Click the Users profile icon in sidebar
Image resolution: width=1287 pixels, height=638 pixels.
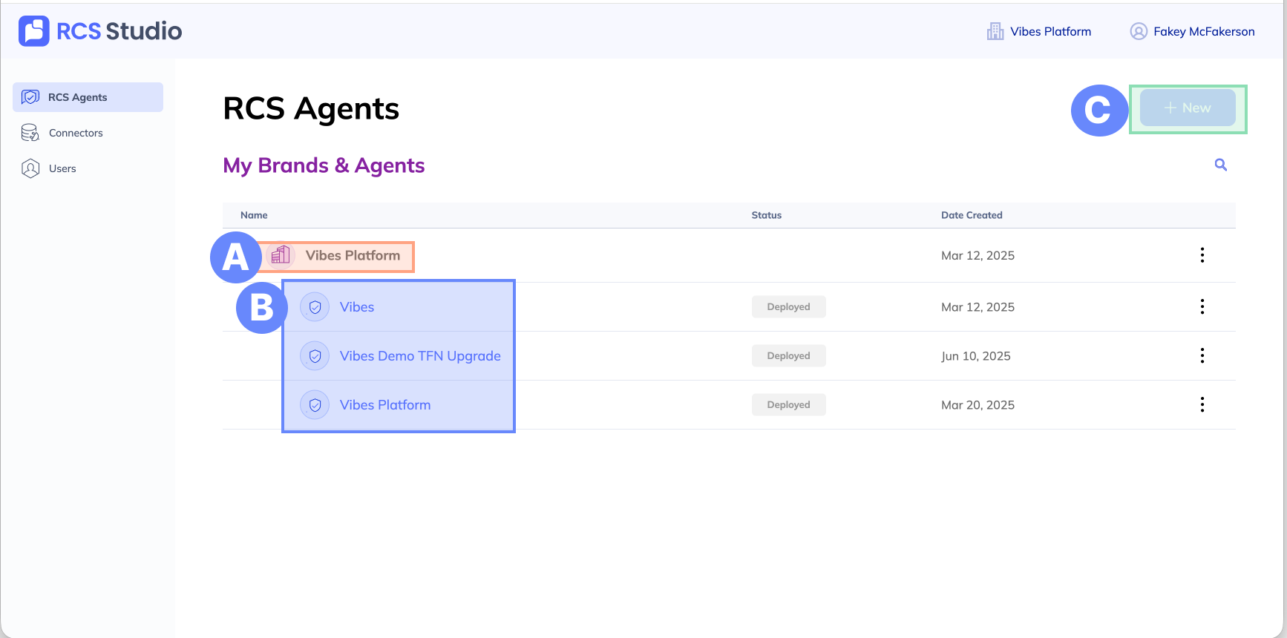(30, 168)
